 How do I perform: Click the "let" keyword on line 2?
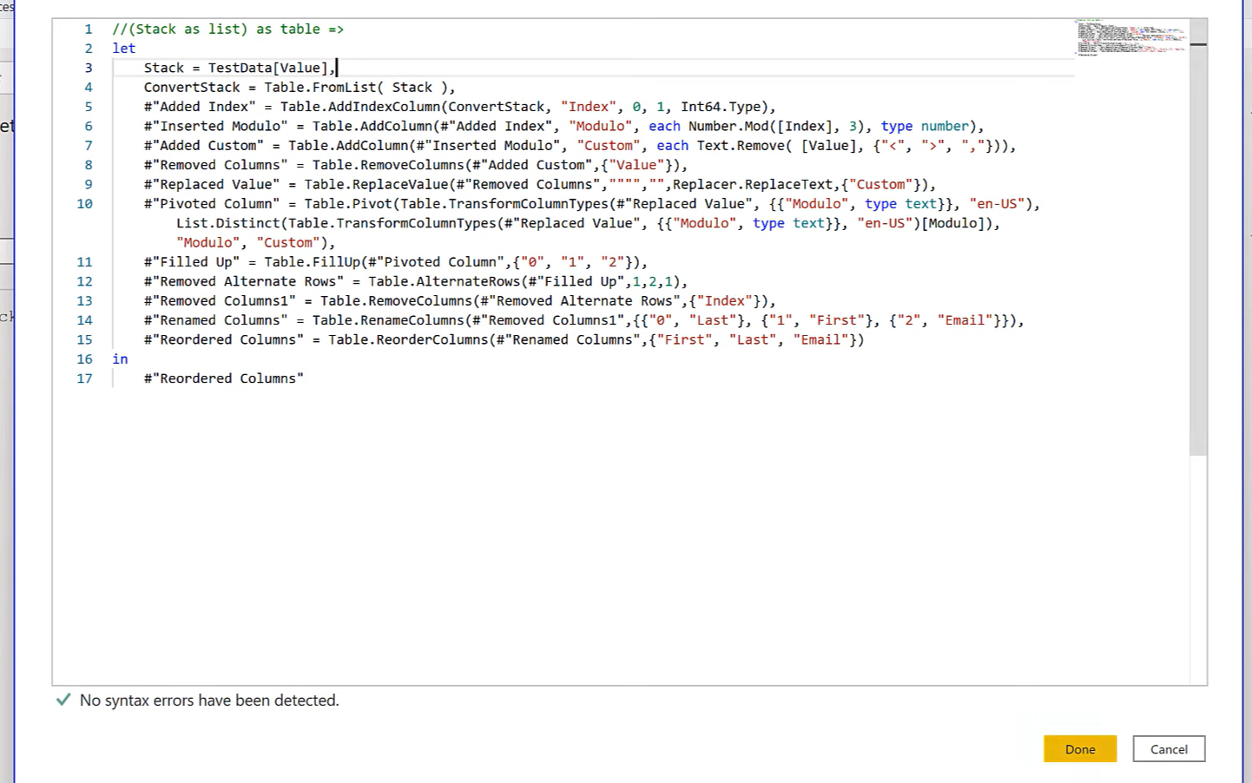click(124, 49)
